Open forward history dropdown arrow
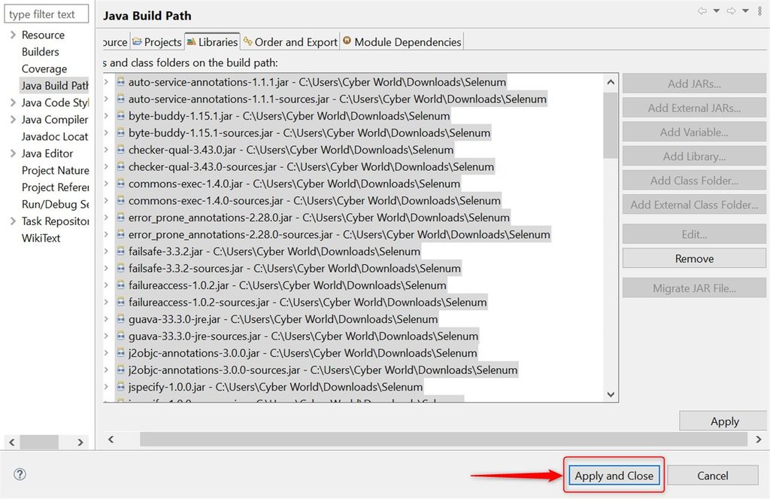 [745, 11]
